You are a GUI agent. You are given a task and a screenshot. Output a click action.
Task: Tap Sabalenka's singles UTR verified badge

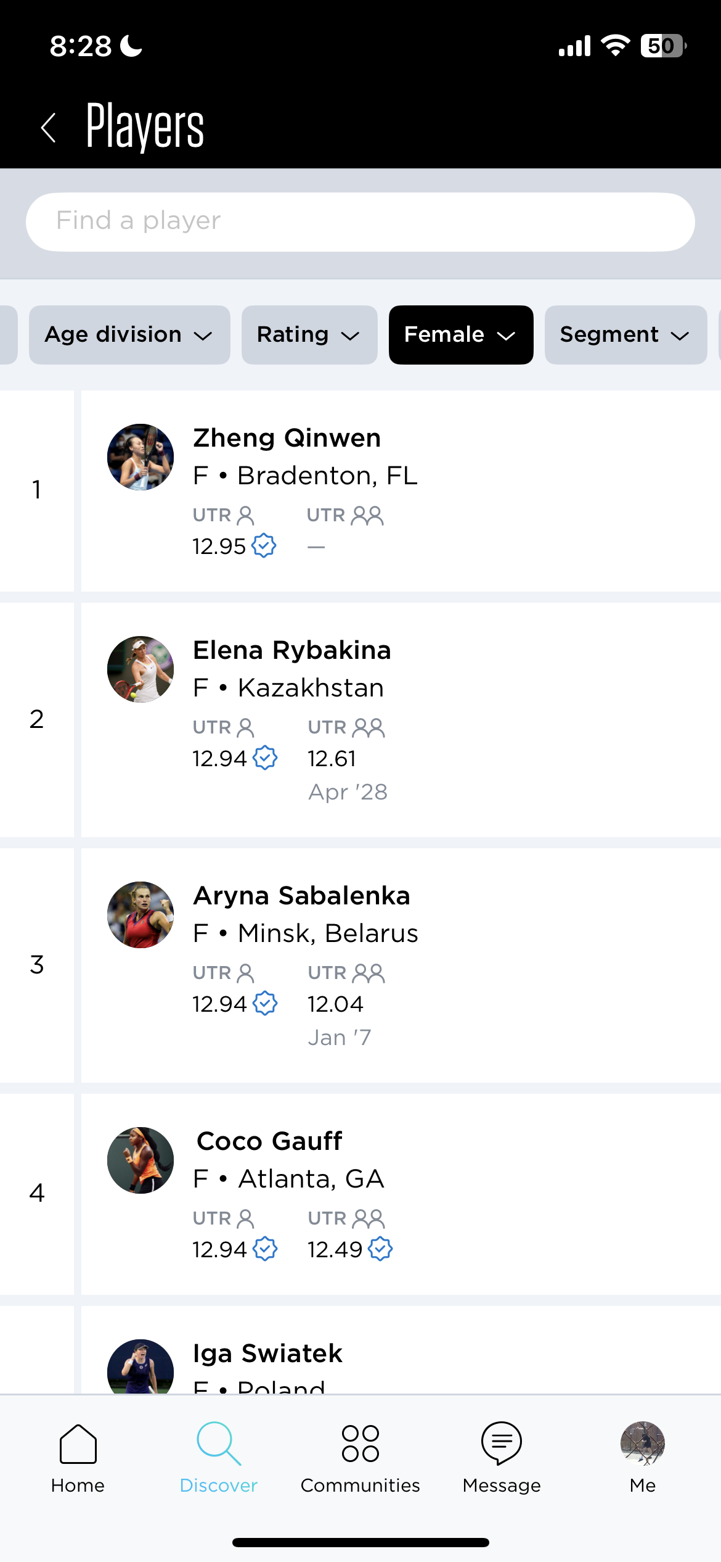266,1003
